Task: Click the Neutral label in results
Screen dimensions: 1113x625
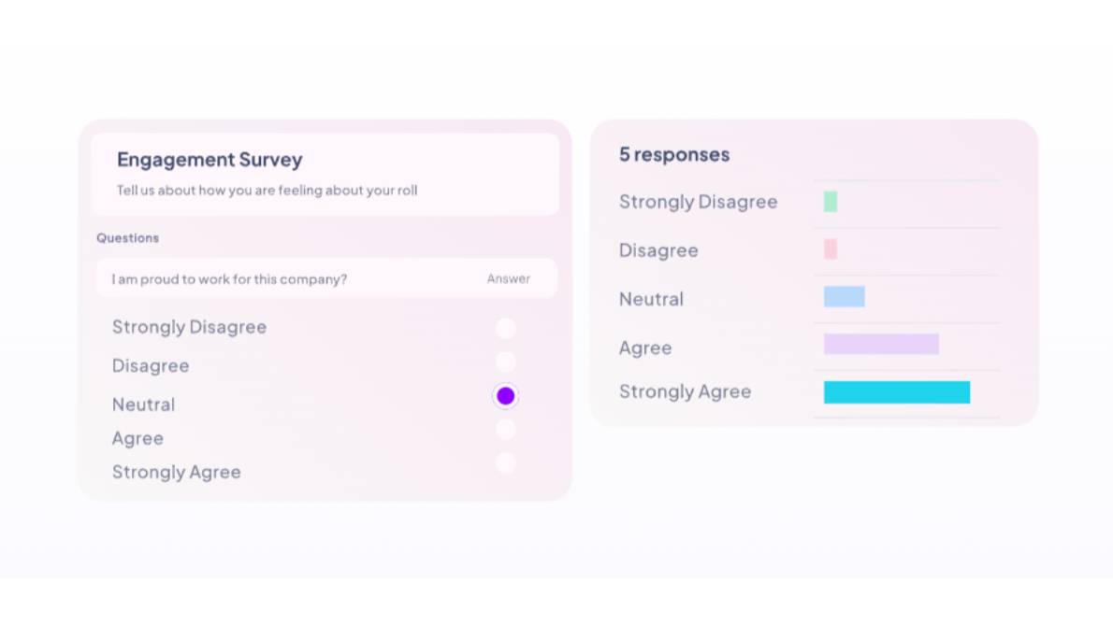Action: point(651,299)
